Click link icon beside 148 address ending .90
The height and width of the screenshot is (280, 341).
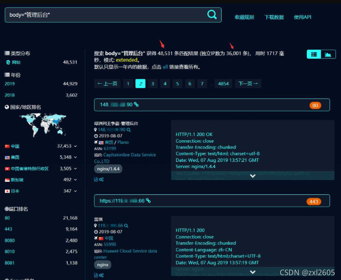click(x=136, y=104)
